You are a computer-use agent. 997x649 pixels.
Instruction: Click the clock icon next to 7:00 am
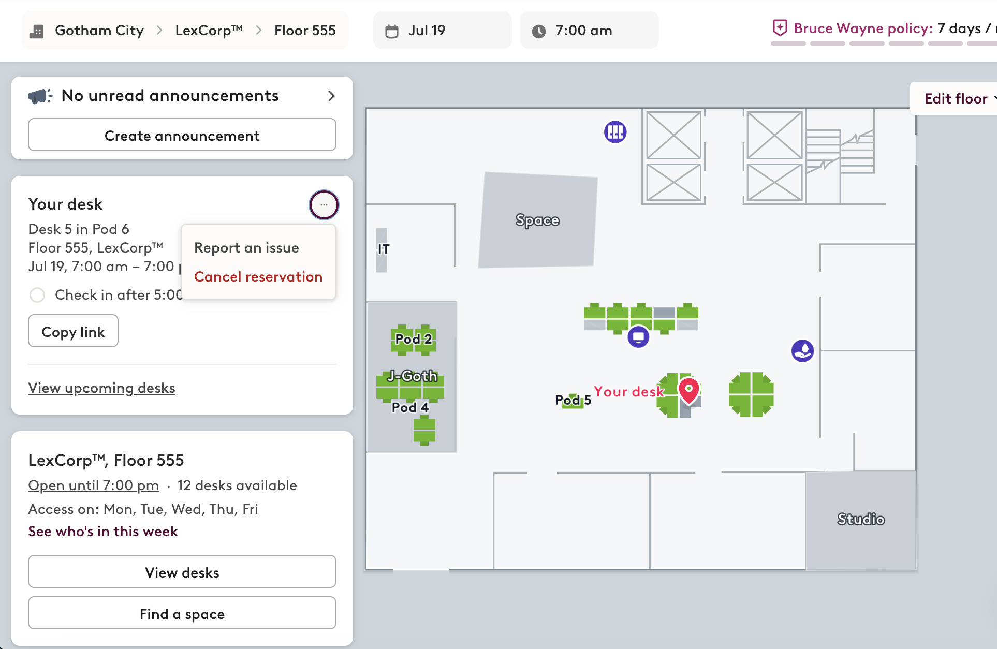[x=539, y=31]
